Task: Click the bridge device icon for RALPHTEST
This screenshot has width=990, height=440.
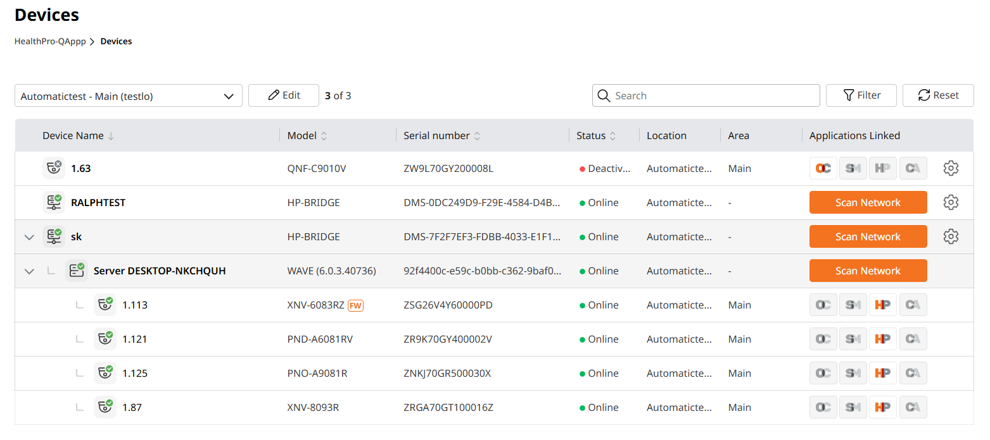Action: click(54, 202)
